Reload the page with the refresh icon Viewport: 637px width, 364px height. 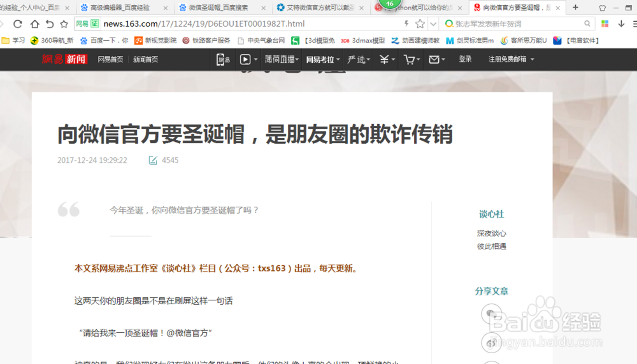coord(17,24)
